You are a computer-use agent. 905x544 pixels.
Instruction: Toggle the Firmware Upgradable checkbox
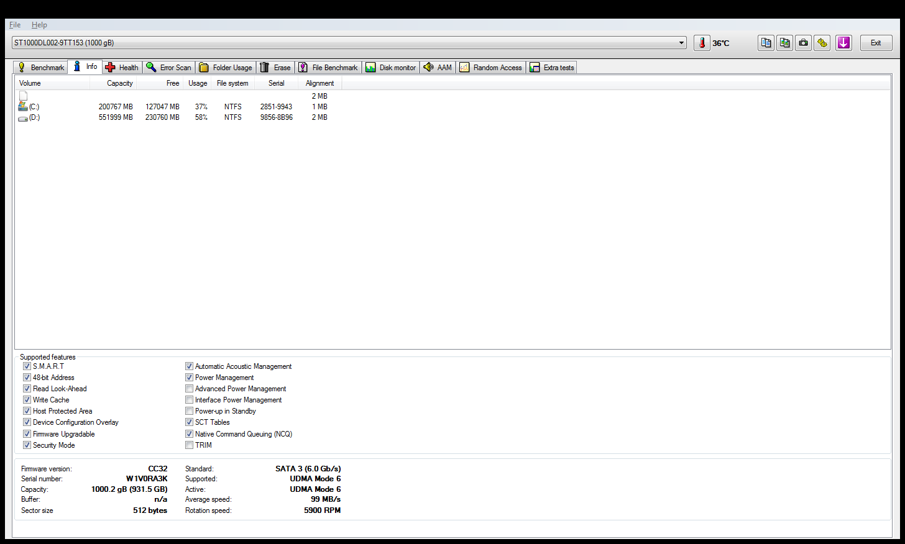(27, 434)
